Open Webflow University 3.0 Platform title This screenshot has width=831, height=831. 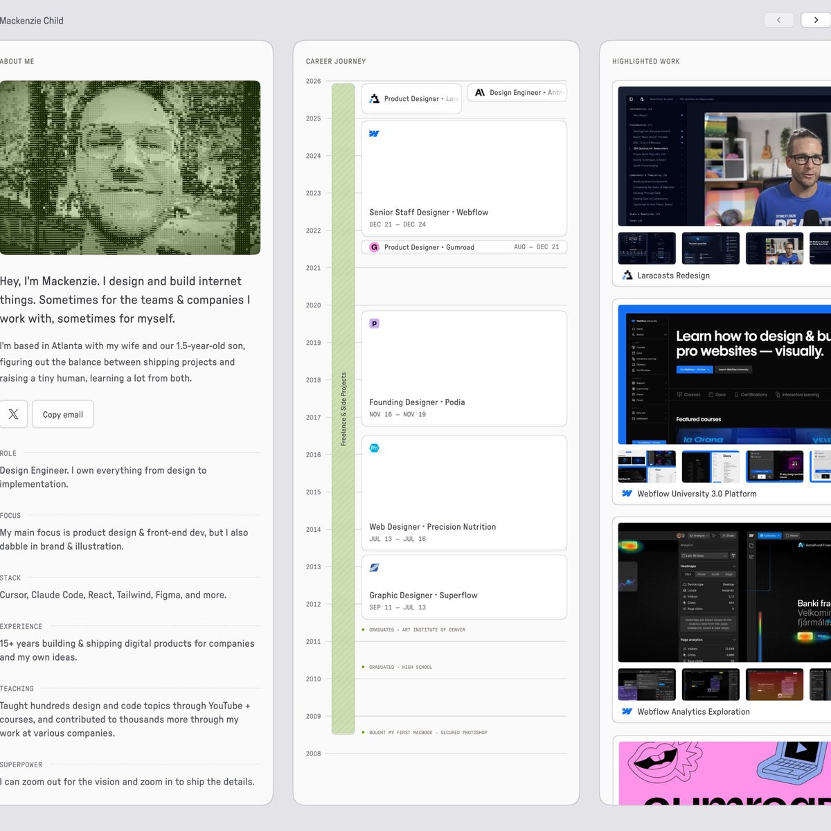[696, 494]
